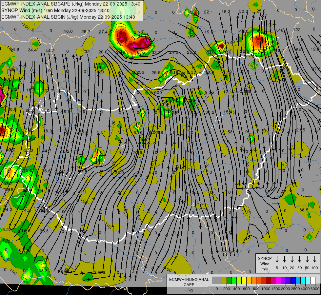The height and width of the screenshot is (295, 321).
Task: Click the 9.74 value on the map
Action: (x=81, y=232)
